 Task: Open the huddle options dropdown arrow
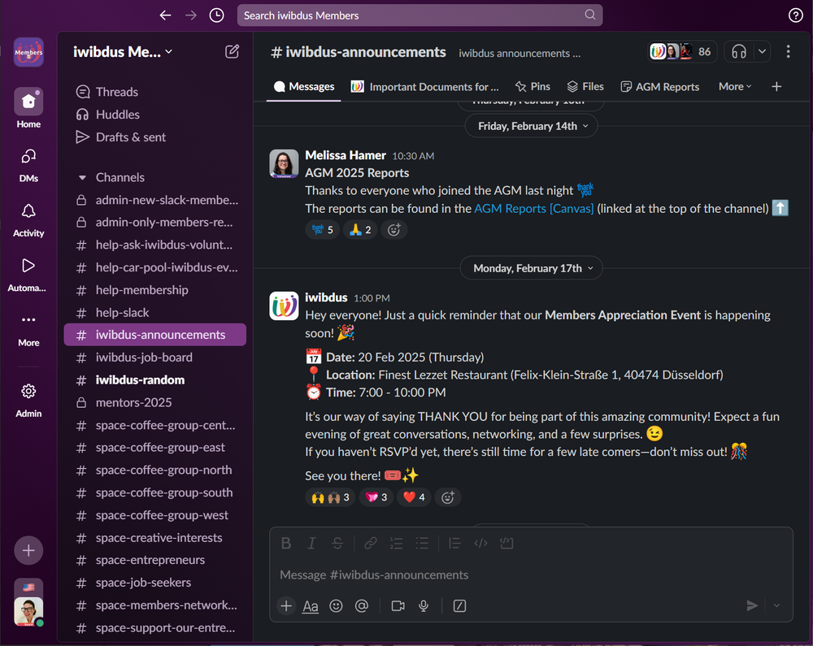[763, 52]
